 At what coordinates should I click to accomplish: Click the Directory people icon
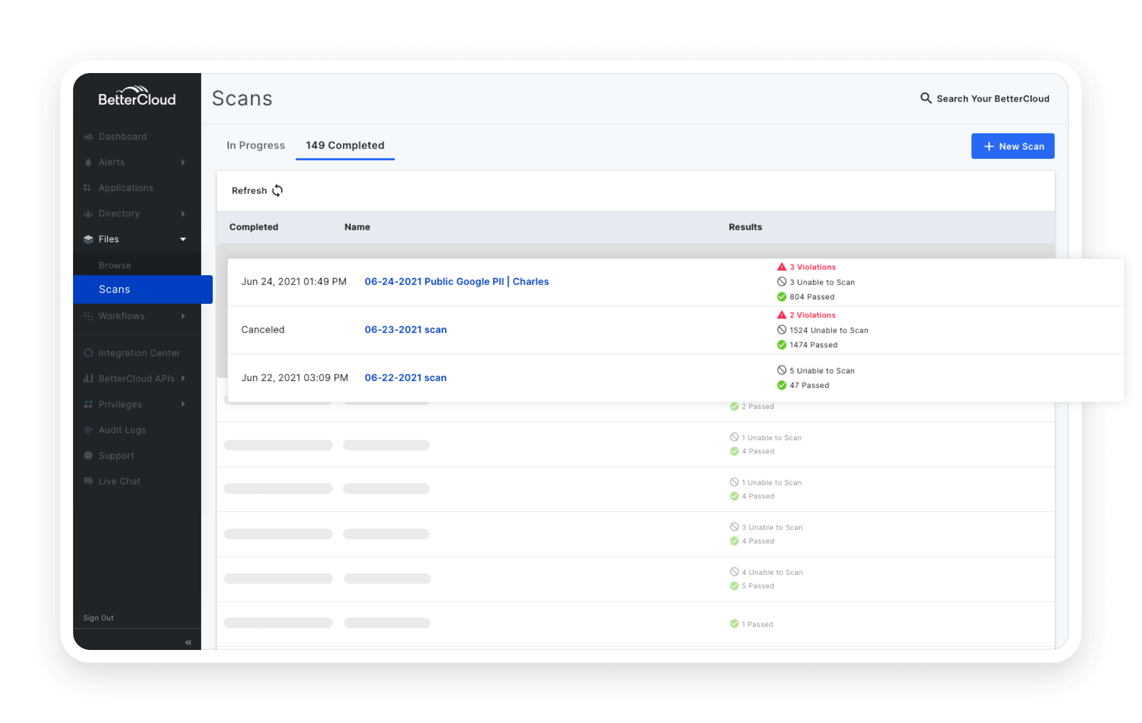88,214
